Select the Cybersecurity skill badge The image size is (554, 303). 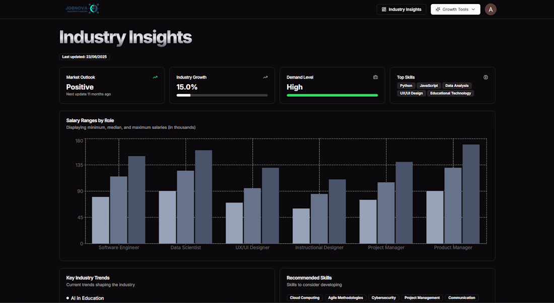point(384,297)
